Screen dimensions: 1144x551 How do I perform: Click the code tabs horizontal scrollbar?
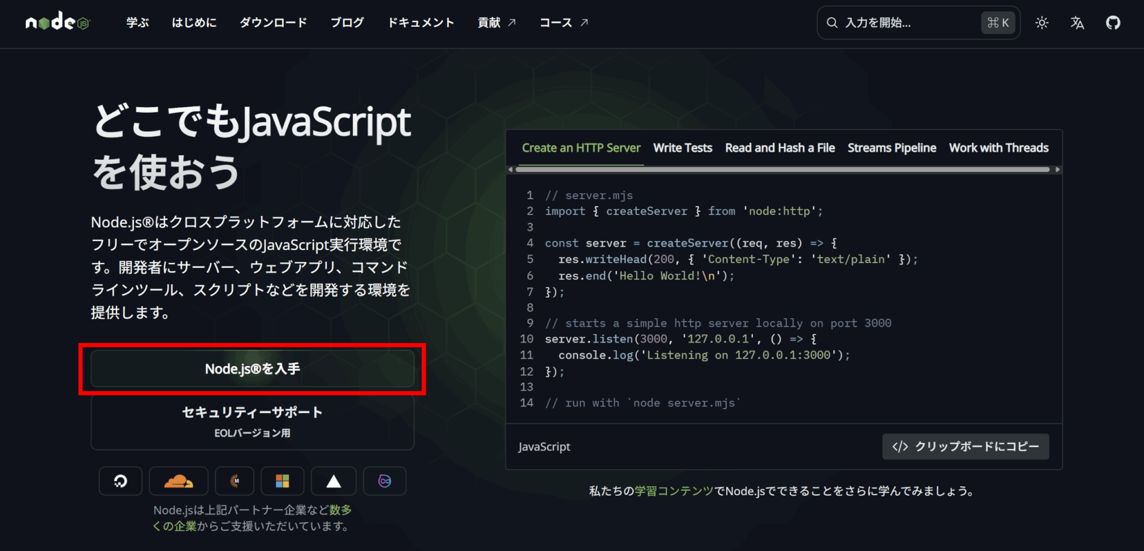click(782, 170)
